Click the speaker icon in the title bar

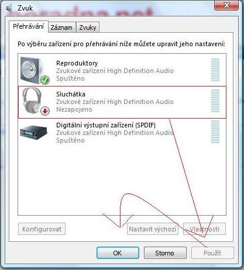(x=9, y=9)
